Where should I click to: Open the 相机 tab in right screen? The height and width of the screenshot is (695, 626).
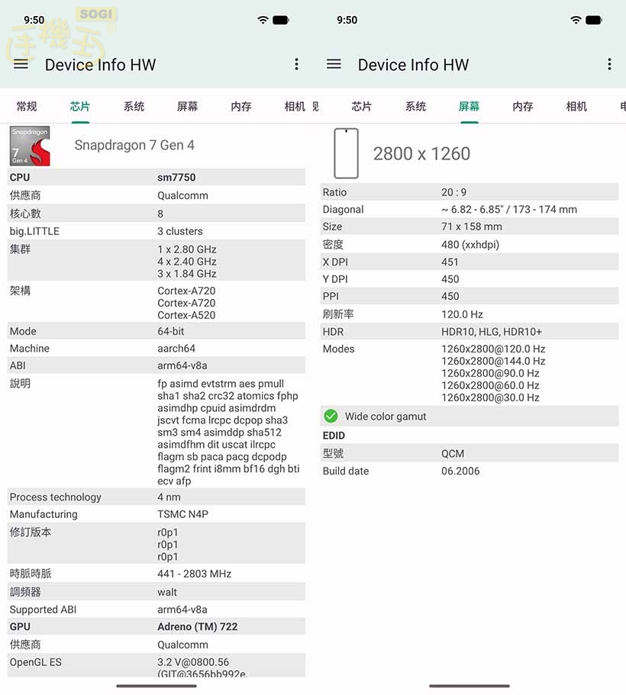point(576,106)
